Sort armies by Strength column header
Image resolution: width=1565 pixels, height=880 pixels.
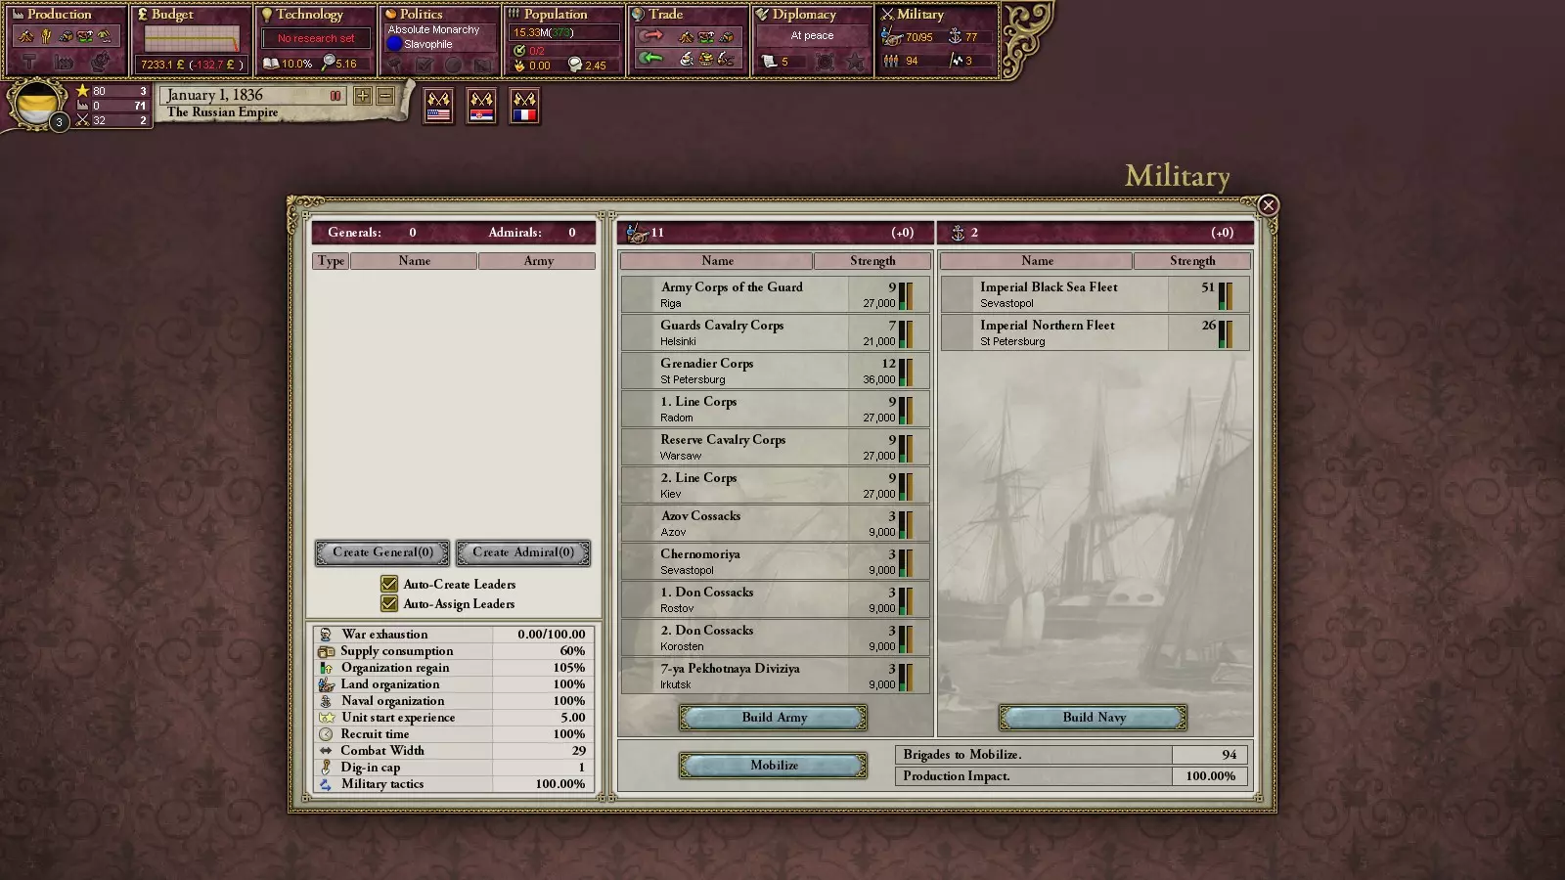tap(872, 261)
